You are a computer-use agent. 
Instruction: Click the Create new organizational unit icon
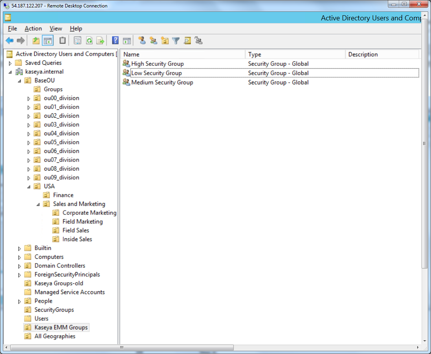(x=165, y=40)
